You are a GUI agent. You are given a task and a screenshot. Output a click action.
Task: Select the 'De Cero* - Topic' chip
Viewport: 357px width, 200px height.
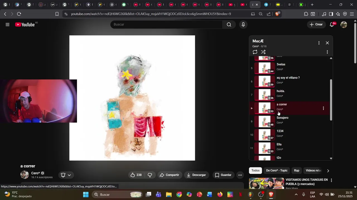pos(277,171)
